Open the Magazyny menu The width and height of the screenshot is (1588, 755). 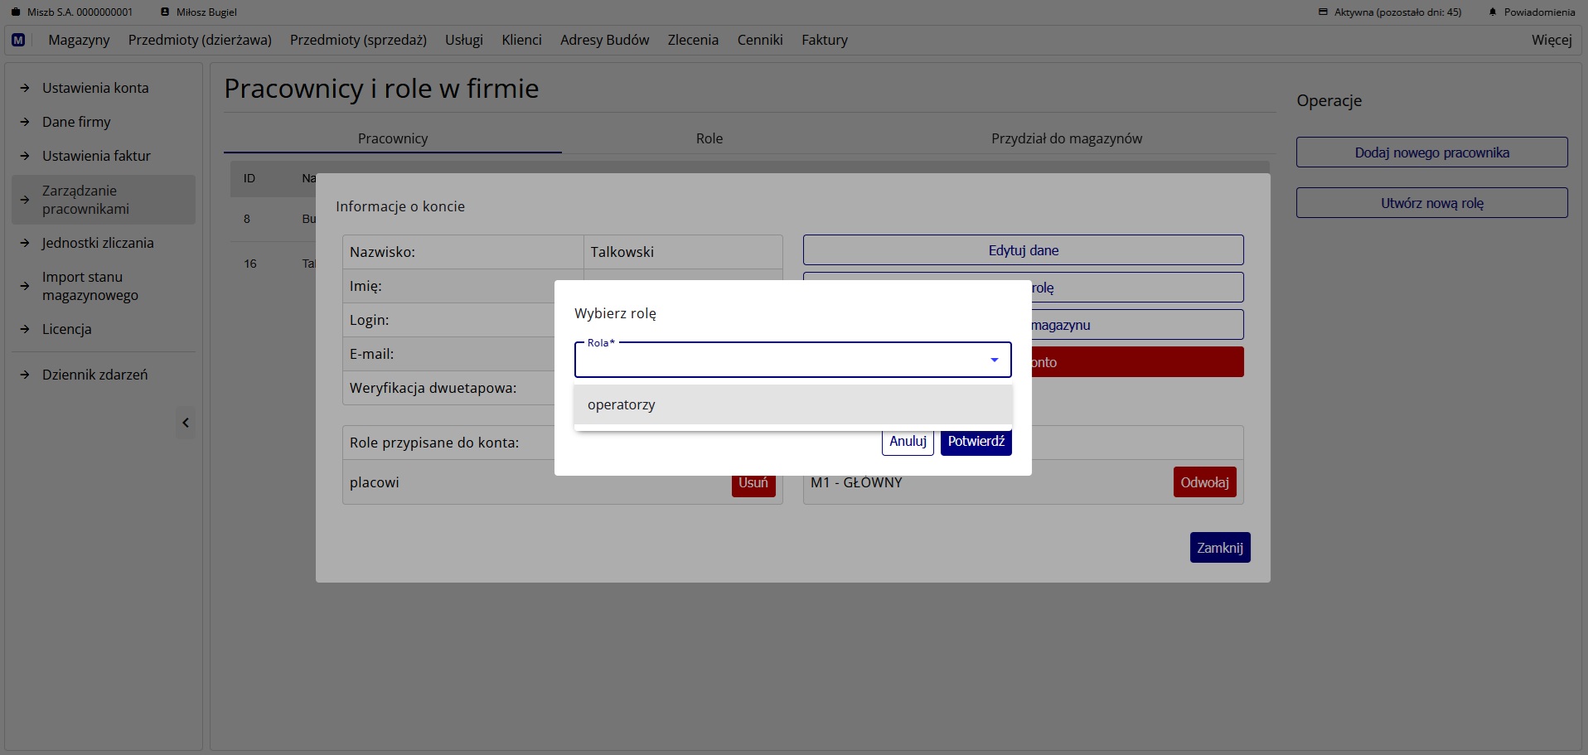(x=79, y=40)
